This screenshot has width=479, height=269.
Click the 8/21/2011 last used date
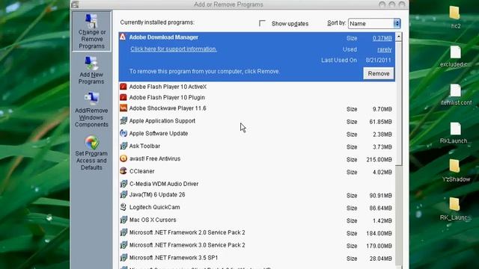(379, 60)
